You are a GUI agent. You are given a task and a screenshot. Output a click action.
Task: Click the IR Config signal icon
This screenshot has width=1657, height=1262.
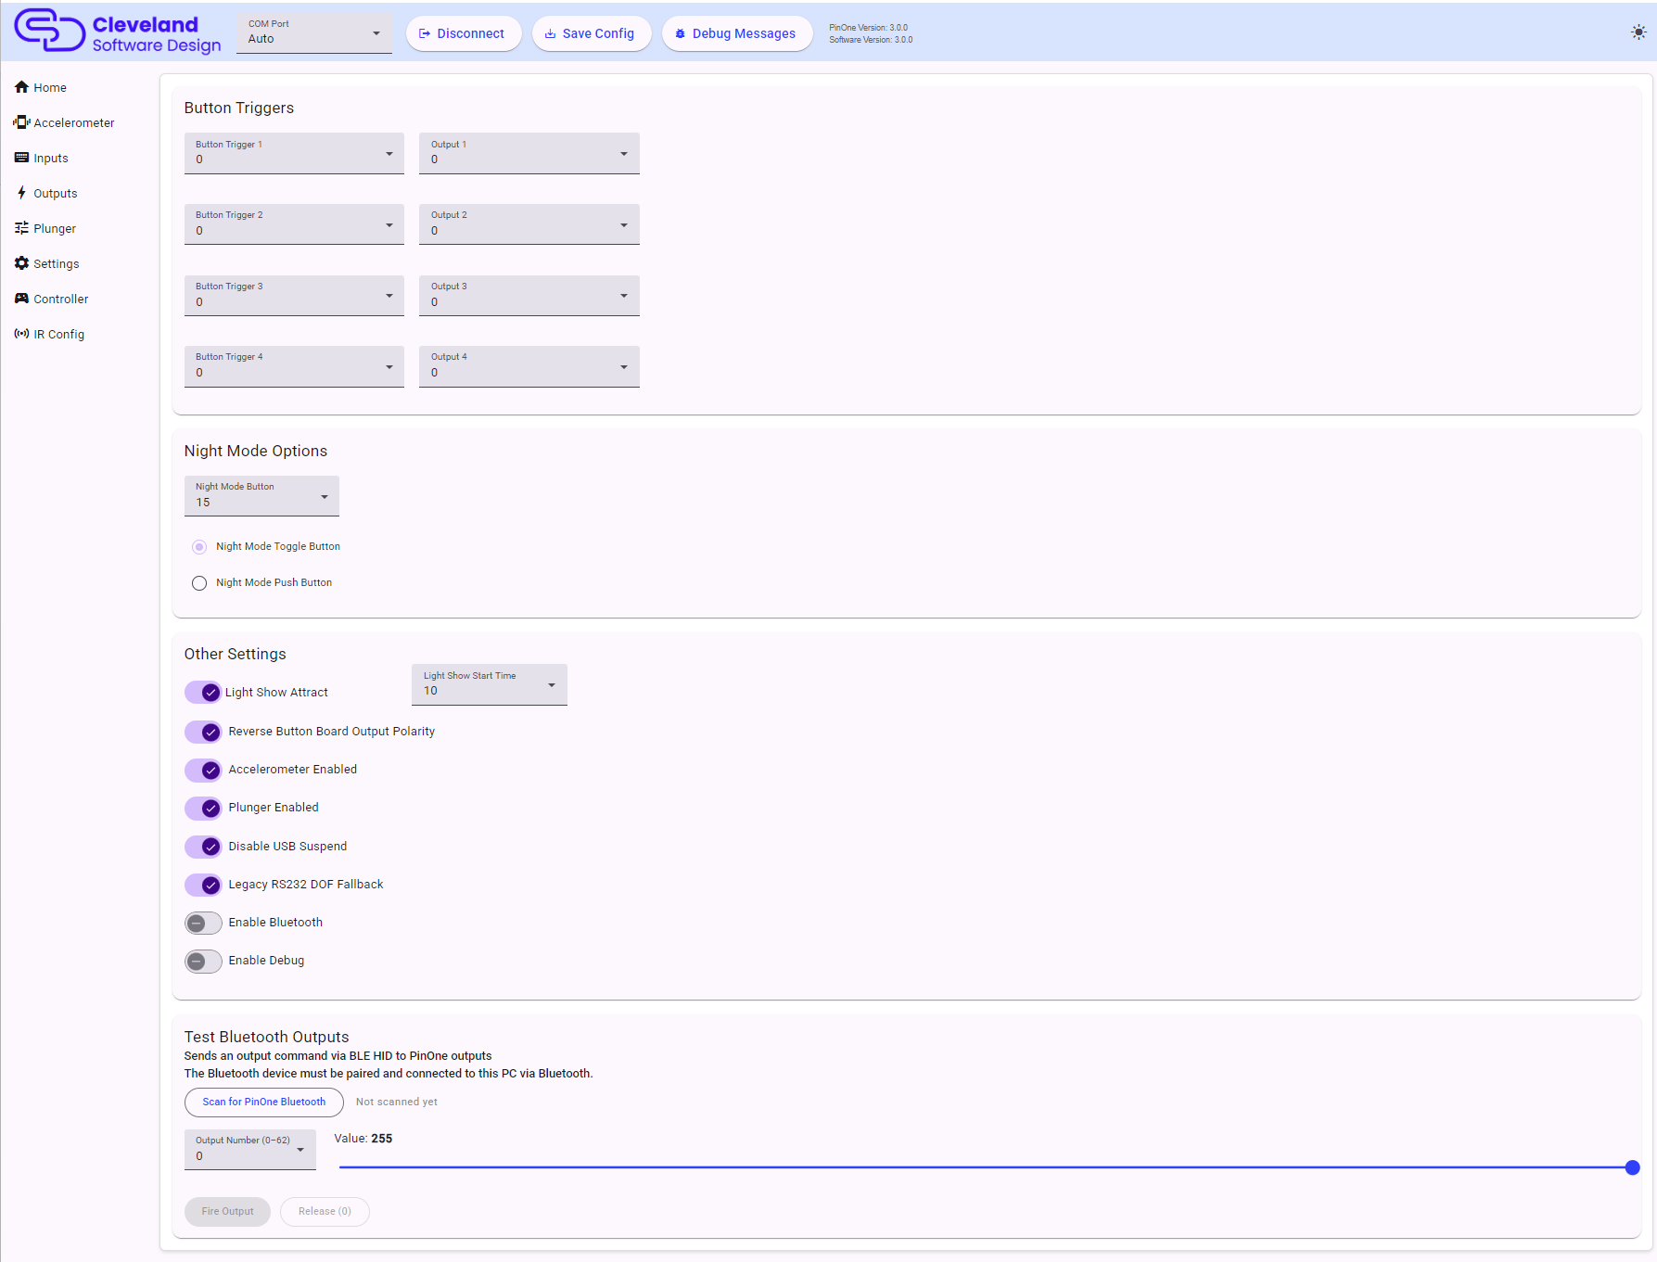click(21, 334)
